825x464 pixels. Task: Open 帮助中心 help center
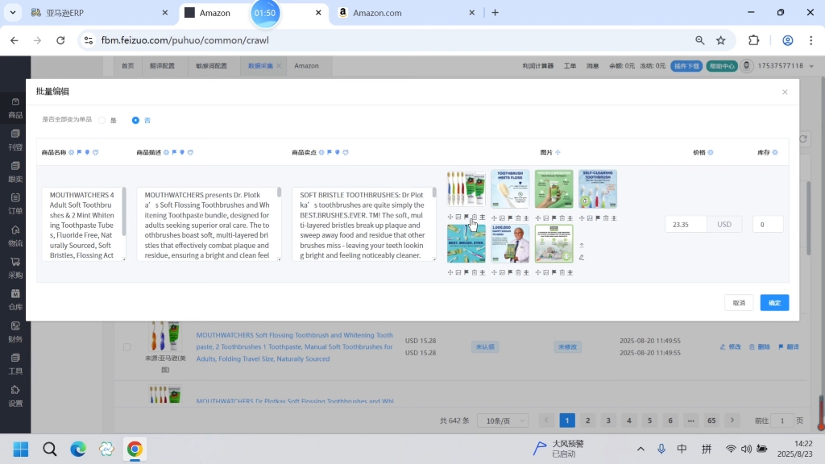pos(722,66)
